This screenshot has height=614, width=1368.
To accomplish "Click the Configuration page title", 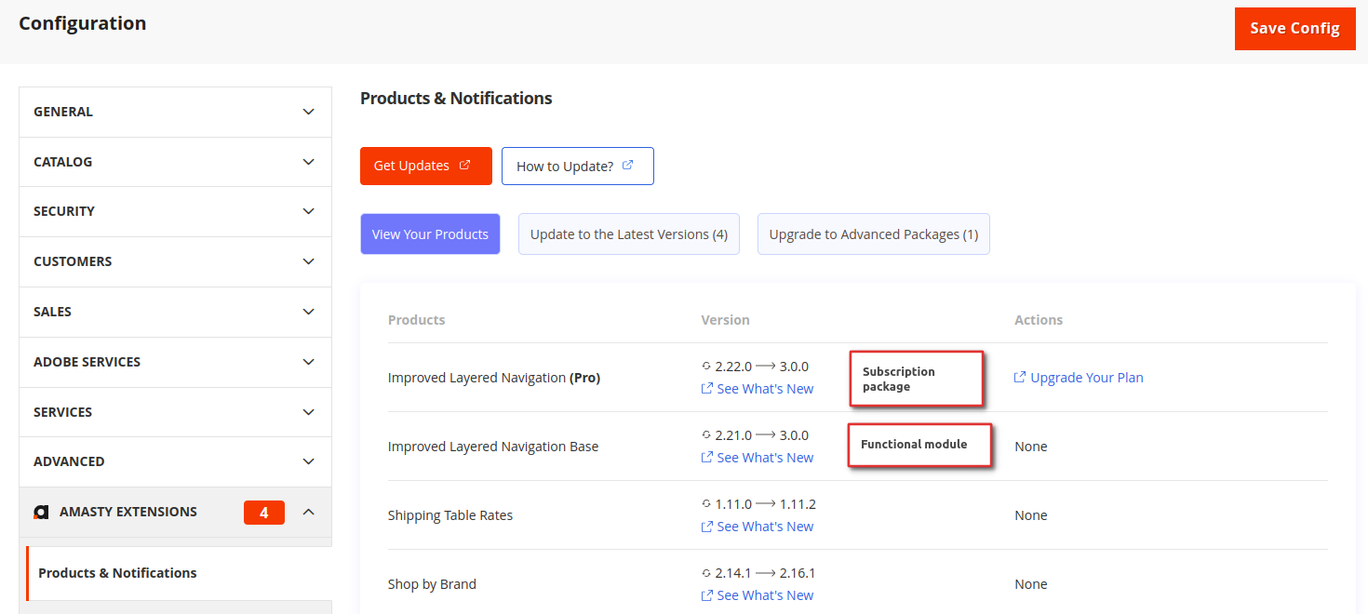I will [x=83, y=23].
